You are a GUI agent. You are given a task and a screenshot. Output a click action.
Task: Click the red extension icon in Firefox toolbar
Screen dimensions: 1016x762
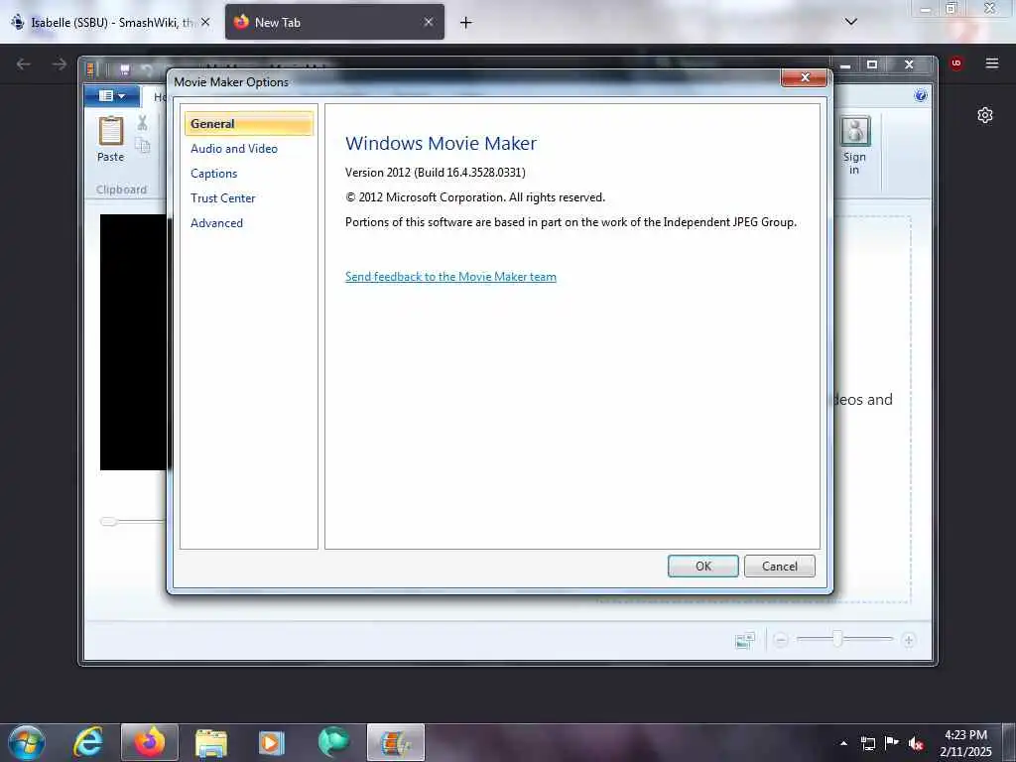point(955,63)
